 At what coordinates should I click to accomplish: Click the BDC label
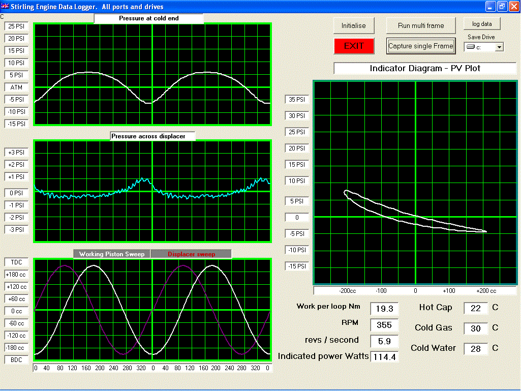click(x=16, y=360)
